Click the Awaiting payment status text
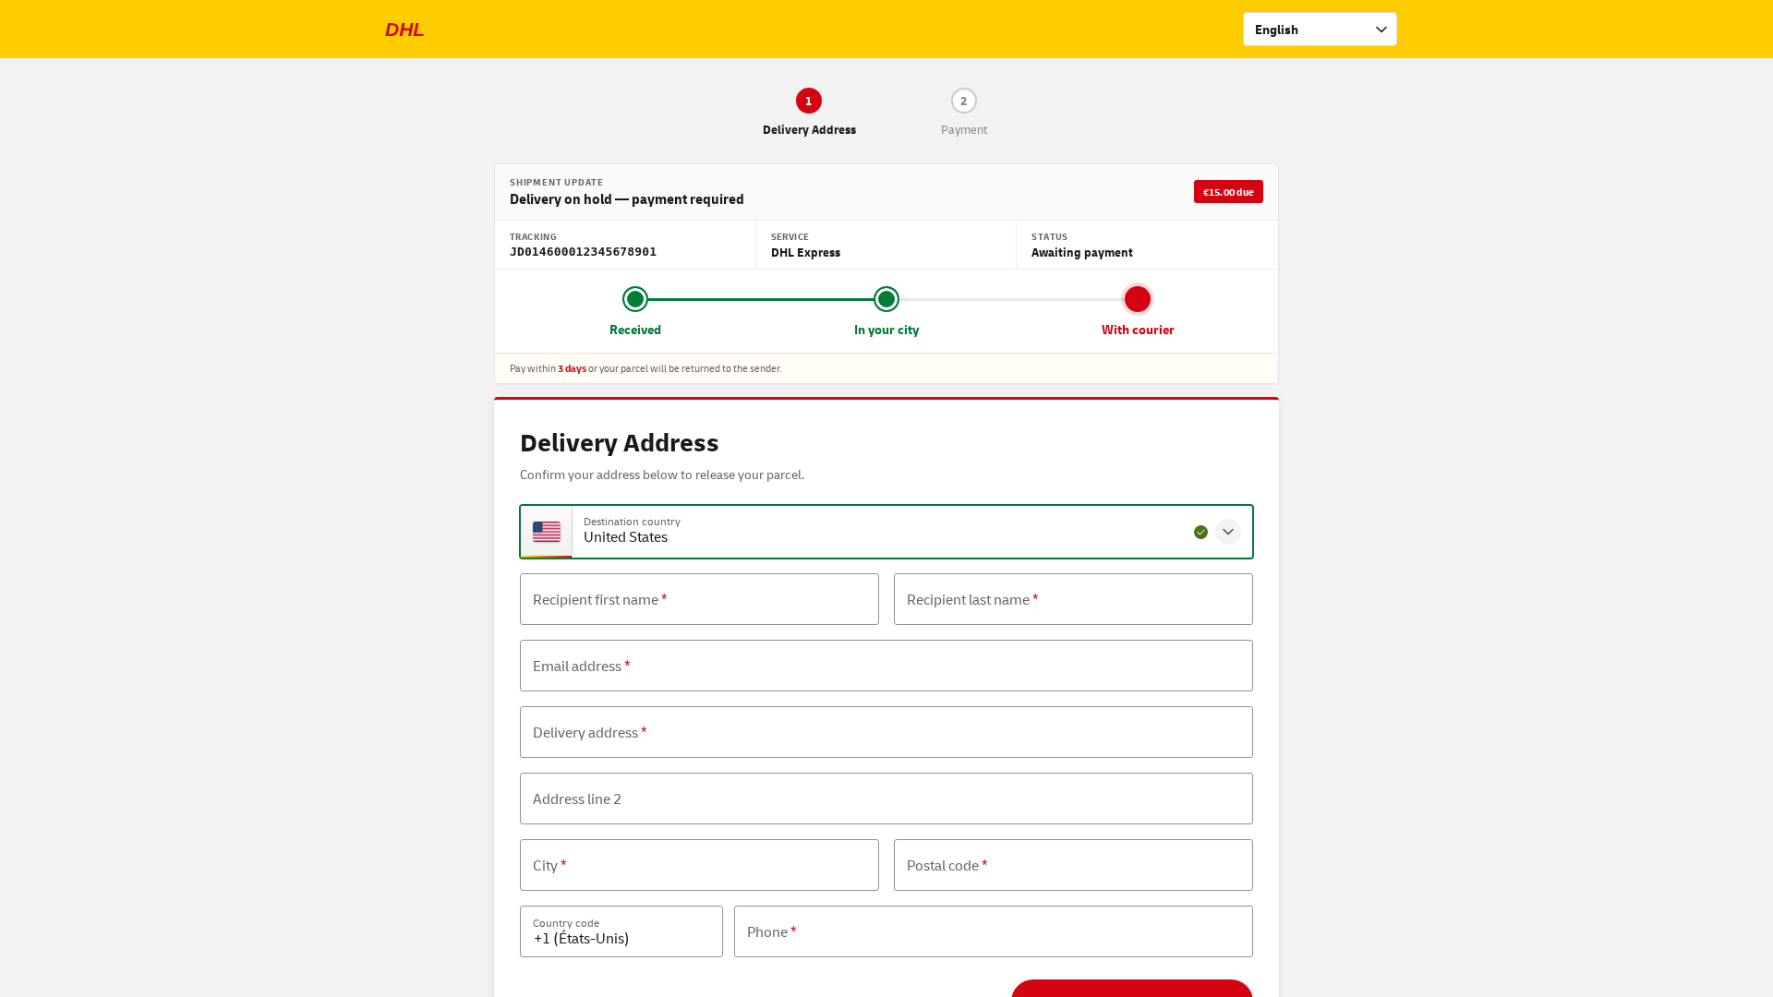Screen dimensions: 1773x997 1081,253
